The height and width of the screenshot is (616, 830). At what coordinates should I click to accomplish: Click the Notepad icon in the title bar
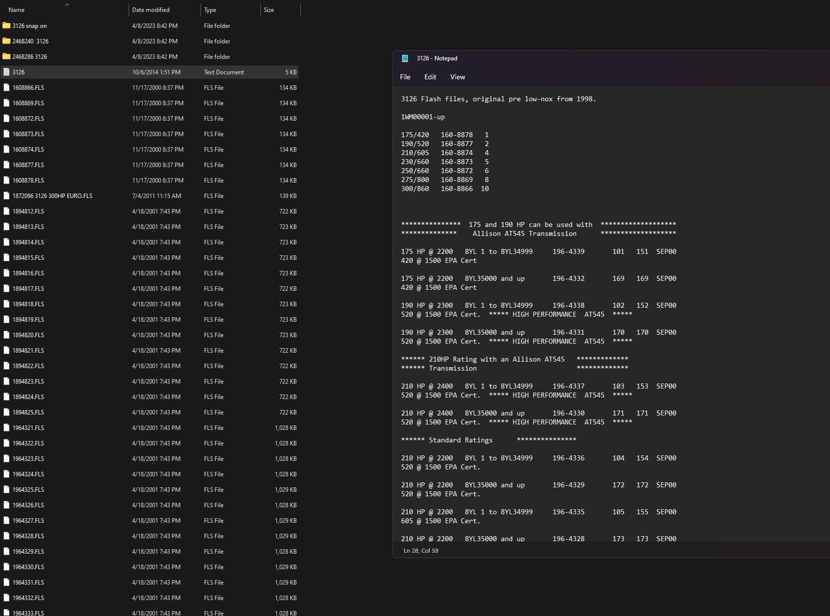pos(405,58)
